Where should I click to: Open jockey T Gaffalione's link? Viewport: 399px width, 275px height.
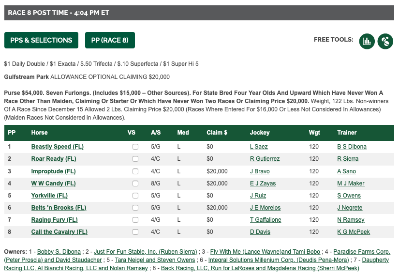click(x=266, y=220)
